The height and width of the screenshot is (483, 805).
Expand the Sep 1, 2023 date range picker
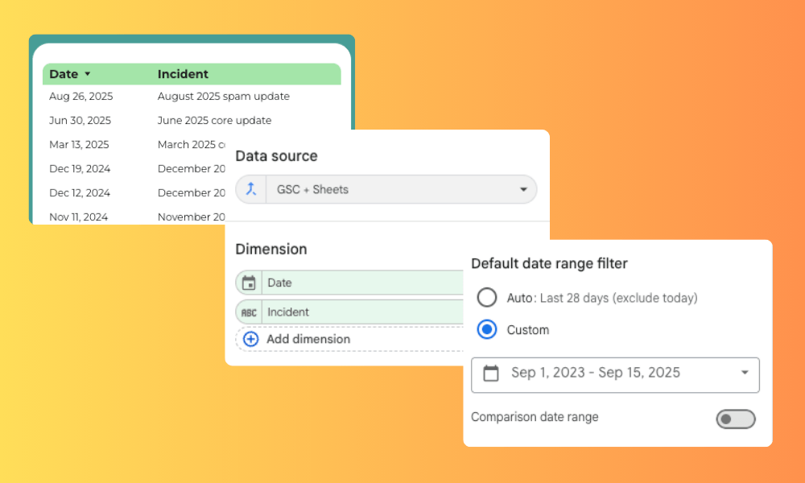click(615, 373)
